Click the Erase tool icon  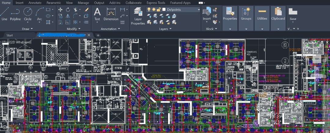86,10
